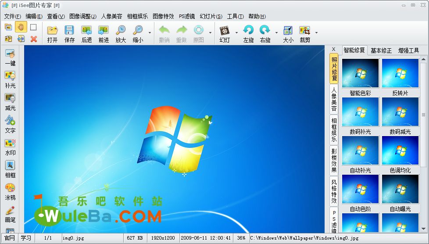Open the PS滤镜 menu
Screen dimensions: 429x244
187,16
